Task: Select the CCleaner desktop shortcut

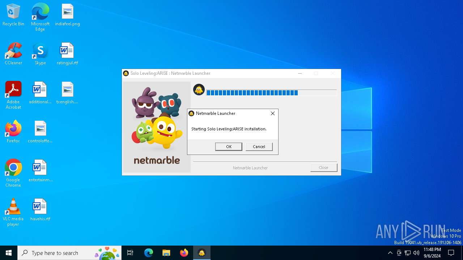Action: point(13,54)
